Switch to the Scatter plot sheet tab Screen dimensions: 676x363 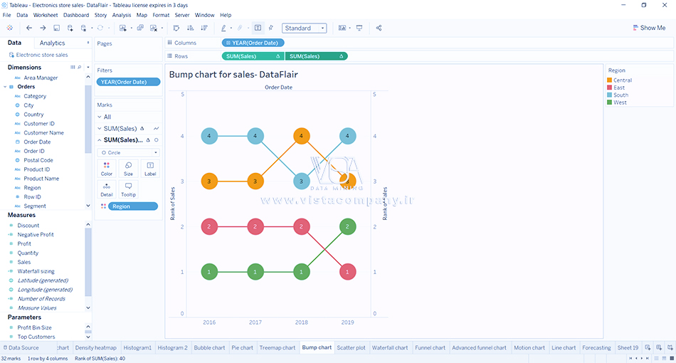(x=351, y=348)
